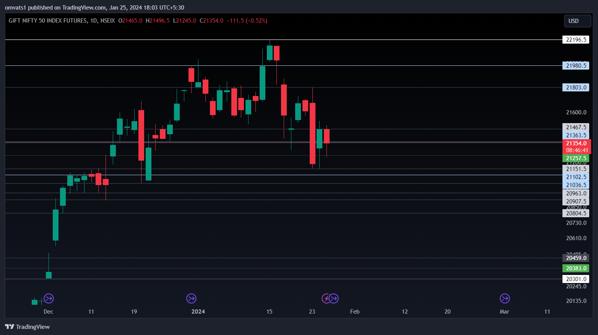Click the event icon above Mar
Image resolution: width=598 pixels, height=335 pixels.
tap(505, 298)
